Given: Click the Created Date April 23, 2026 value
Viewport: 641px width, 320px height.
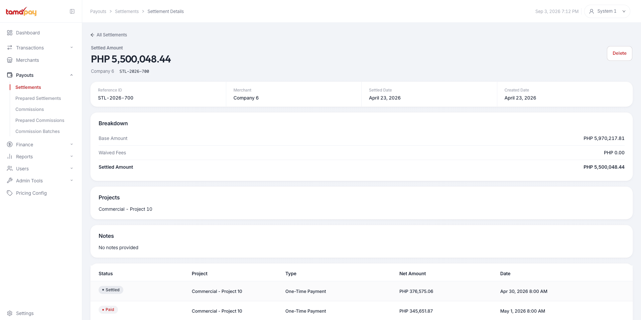Looking at the screenshot, I should pos(520,98).
